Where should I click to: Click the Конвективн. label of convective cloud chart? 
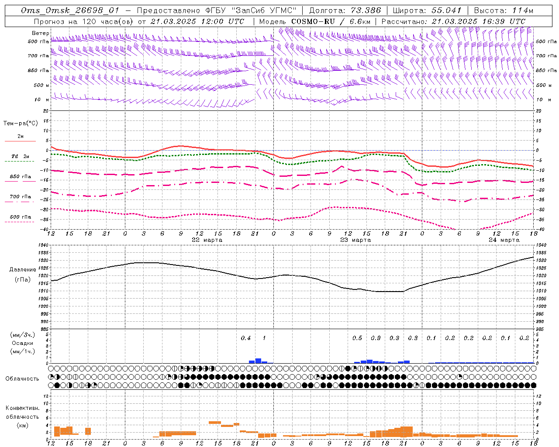click(23, 408)
